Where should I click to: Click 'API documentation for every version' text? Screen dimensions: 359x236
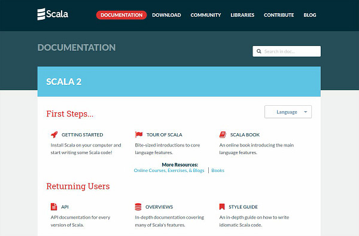[x=80, y=221]
